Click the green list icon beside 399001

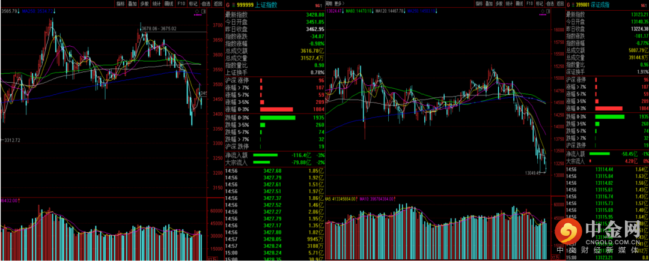573,5
